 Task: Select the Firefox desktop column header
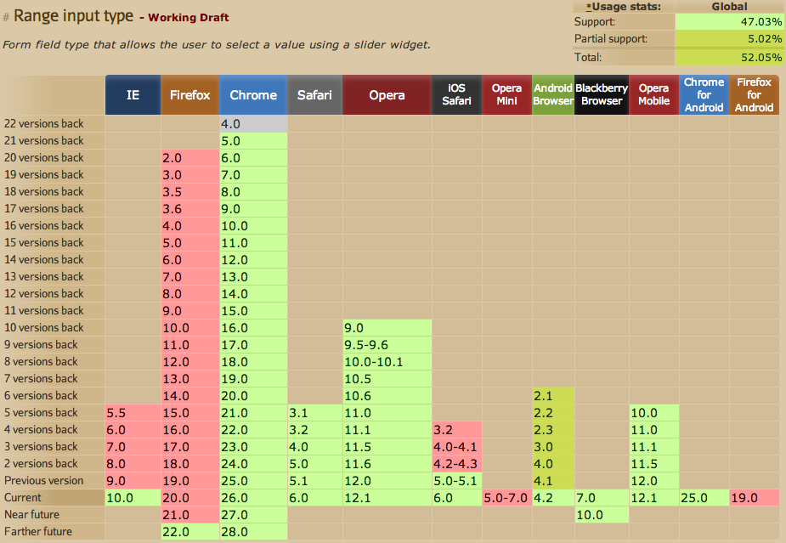click(x=189, y=95)
